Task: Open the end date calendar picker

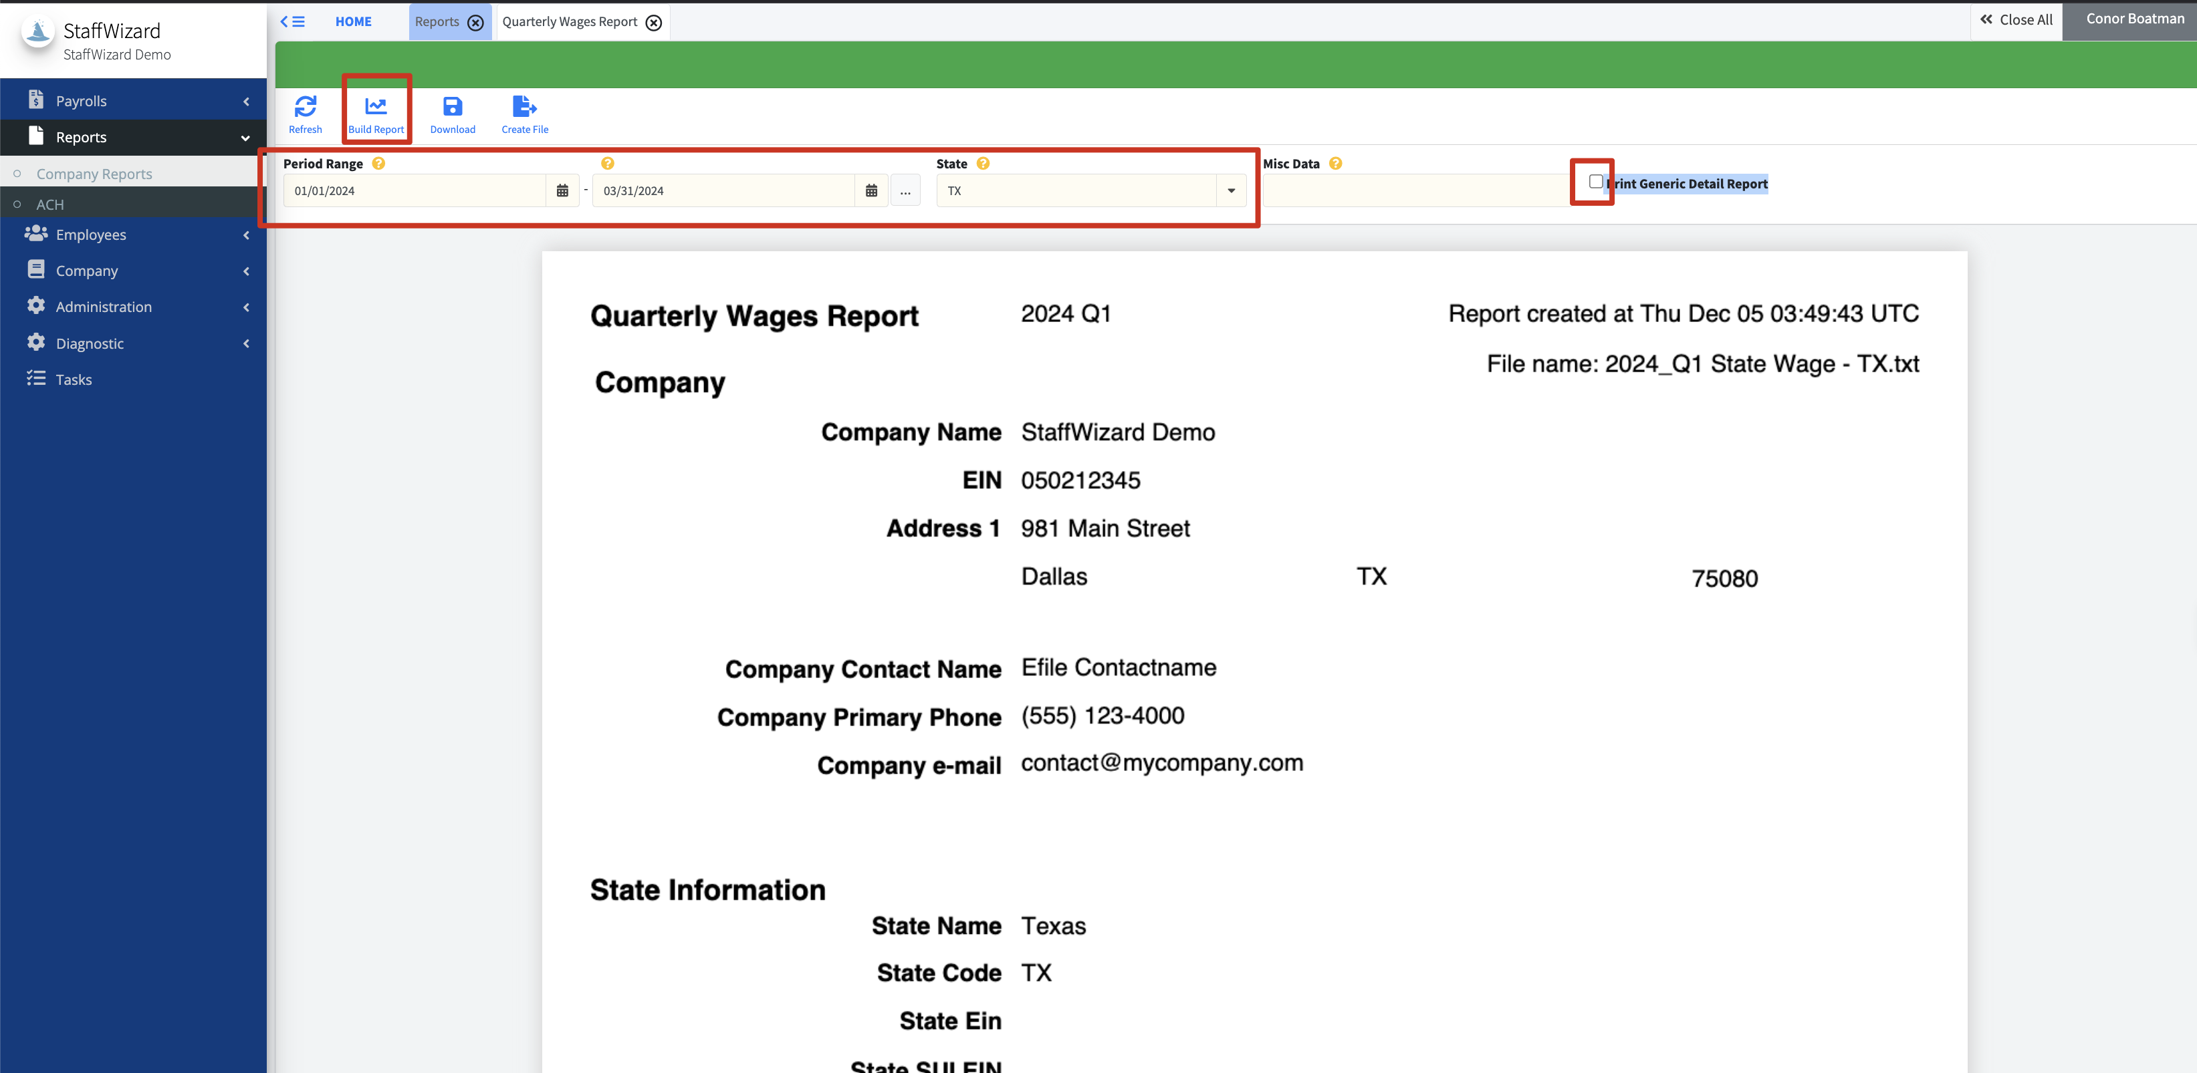Action: click(871, 191)
